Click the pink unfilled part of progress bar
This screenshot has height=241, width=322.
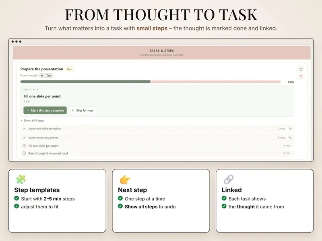pyautogui.click(x=216, y=82)
